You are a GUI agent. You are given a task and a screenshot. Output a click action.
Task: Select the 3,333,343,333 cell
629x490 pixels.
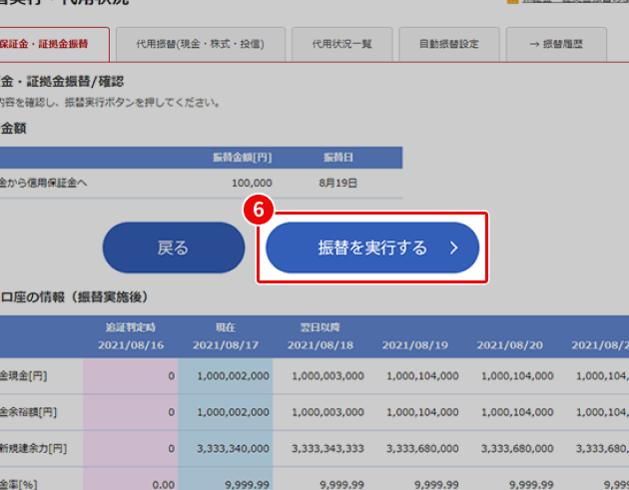coord(327,448)
